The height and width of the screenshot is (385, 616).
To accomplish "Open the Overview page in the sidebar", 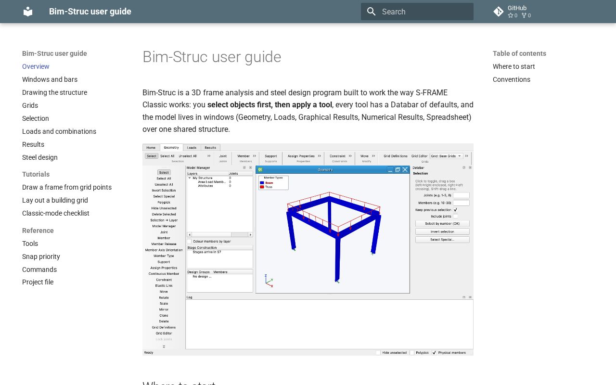I will (x=36, y=66).
